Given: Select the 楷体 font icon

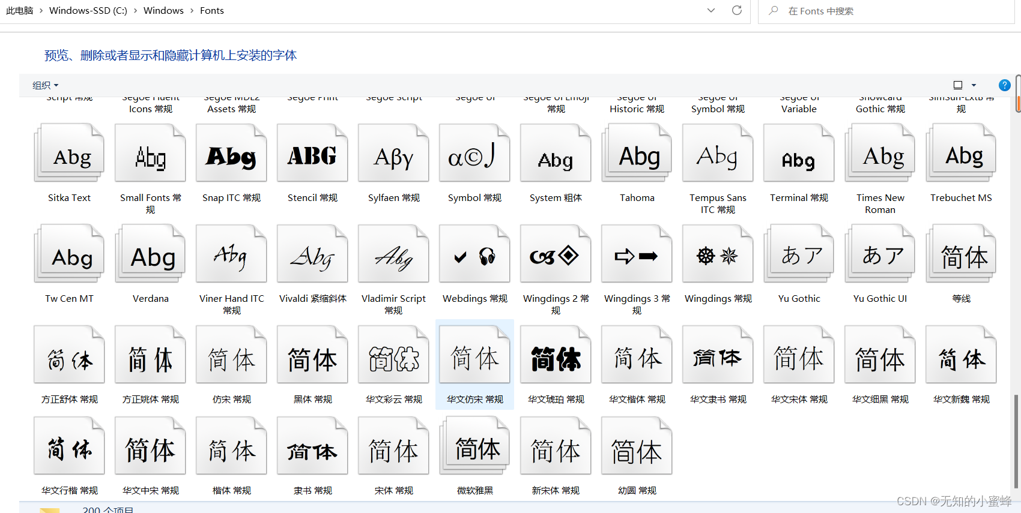Looking at the screenshot, I should (x=231, y=446).
